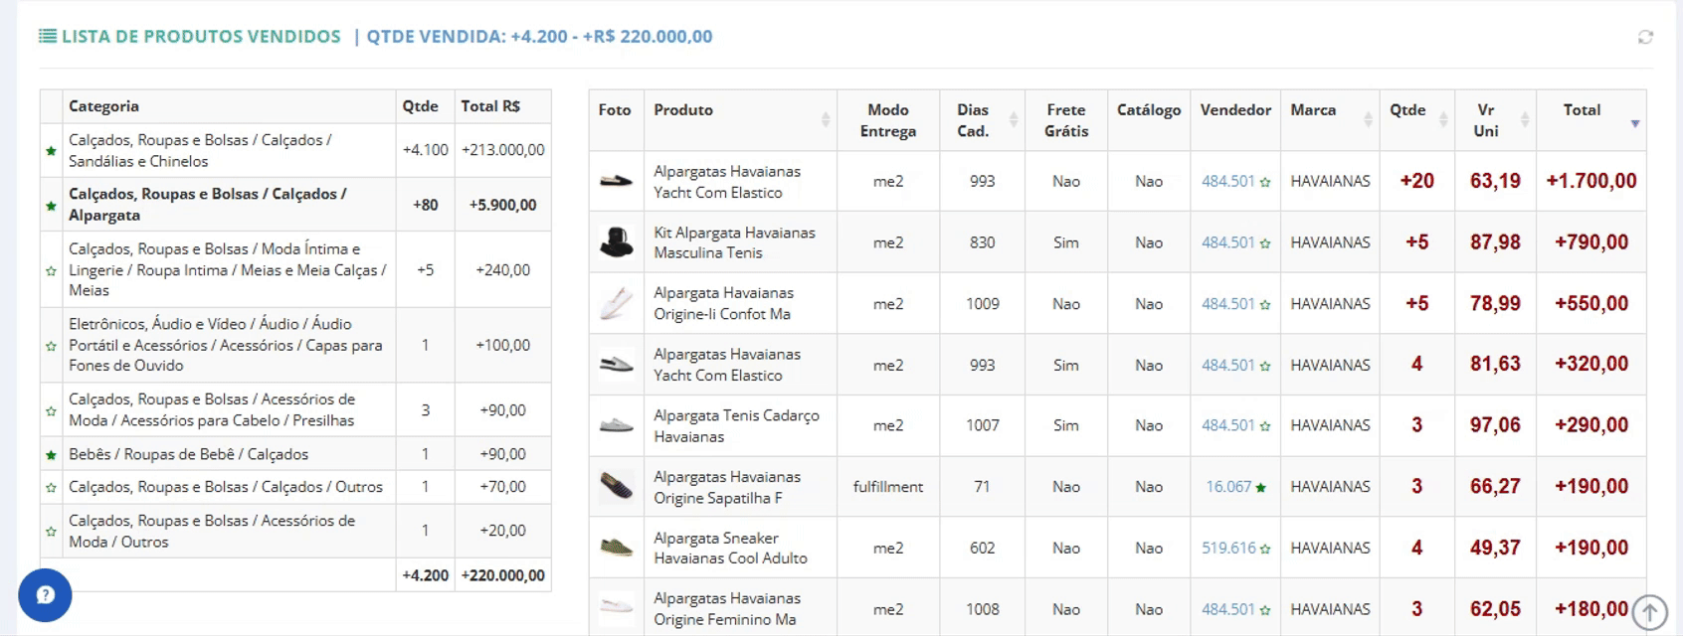1683x636 pixels.
Task: Click the "+790,00" total value
Action: pos(1591,242)
